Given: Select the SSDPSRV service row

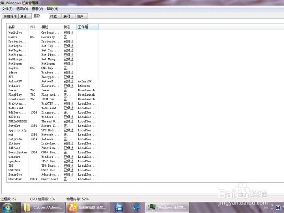Looking at the screenshot, I should (53, 170).
